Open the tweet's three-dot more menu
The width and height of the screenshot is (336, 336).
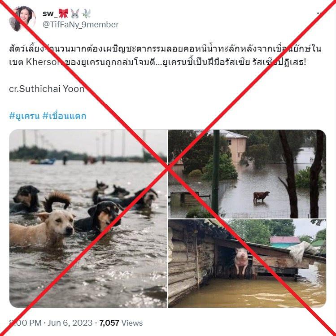(x=319, y=13)
